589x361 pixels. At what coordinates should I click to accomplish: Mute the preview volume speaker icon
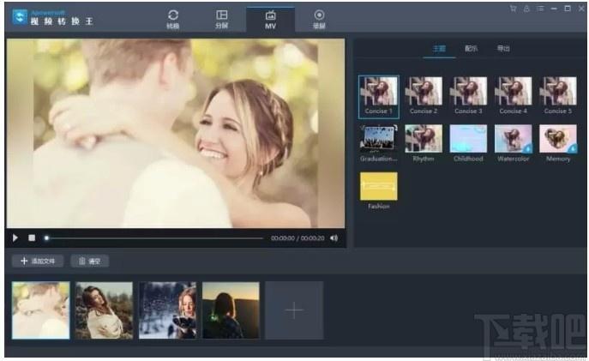pyautogui.click(x=334, y=238)
